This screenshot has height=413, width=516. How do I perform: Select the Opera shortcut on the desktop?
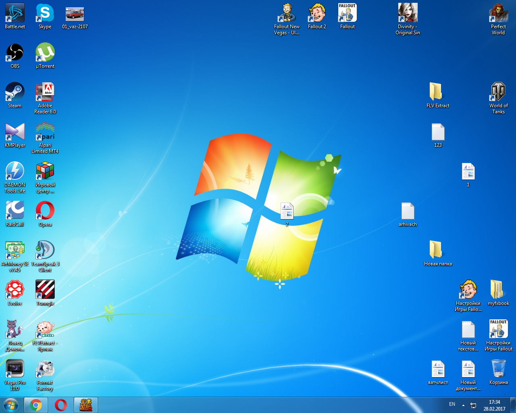(x=45, y=214)
